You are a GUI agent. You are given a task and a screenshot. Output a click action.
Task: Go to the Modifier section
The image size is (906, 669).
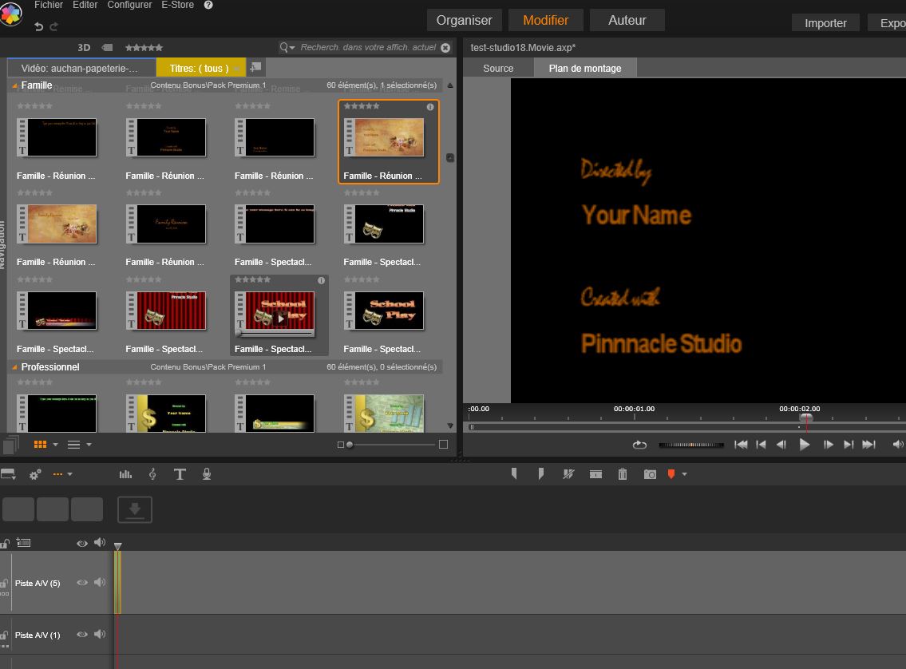545,20
